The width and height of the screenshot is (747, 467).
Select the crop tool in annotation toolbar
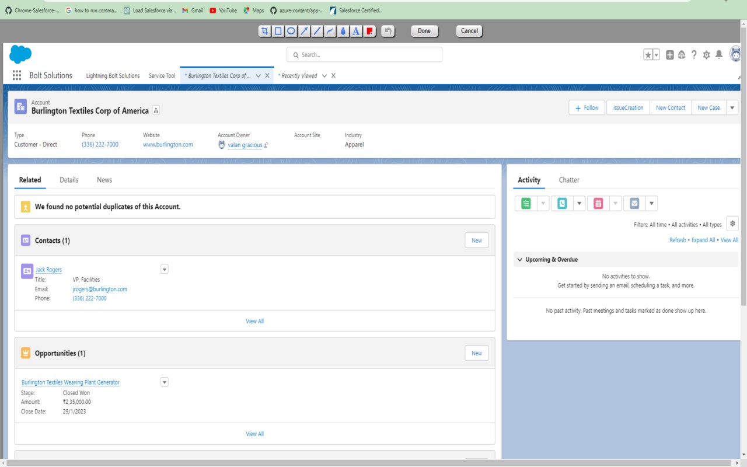point(265,31)
